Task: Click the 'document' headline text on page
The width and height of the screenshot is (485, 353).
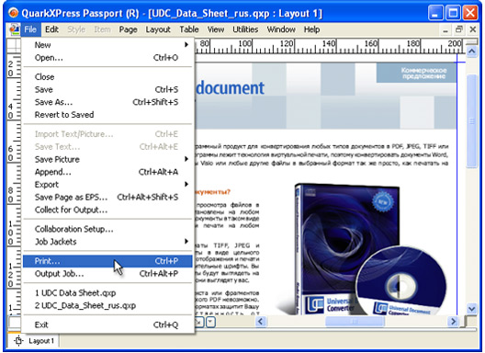Action: point(231,88)
